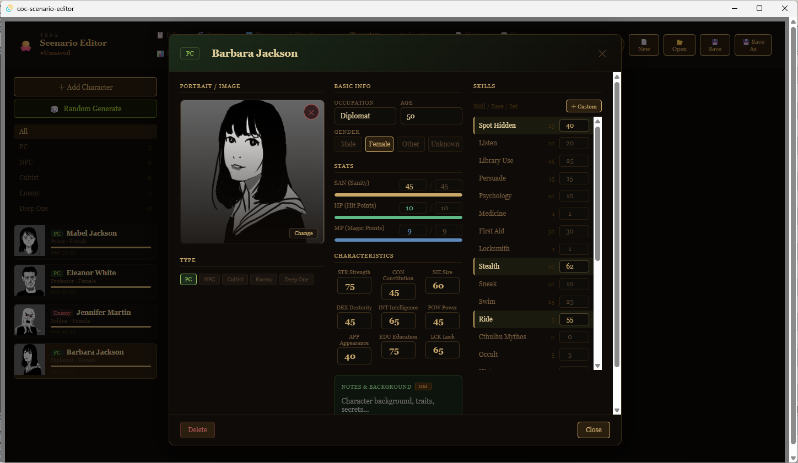
Task: Click the Add Character button
Action: pos(85,87)
